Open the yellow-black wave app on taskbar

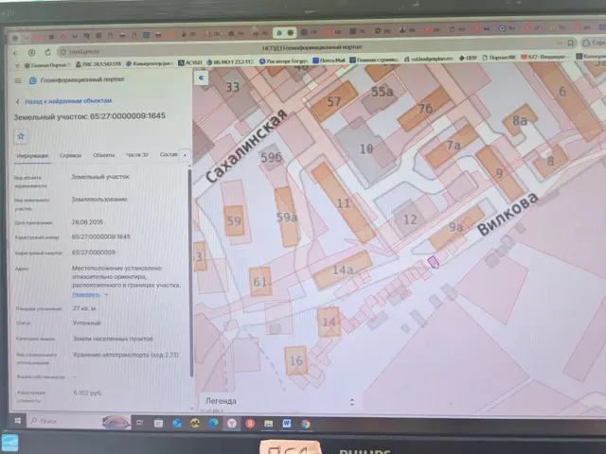point(195,423)
